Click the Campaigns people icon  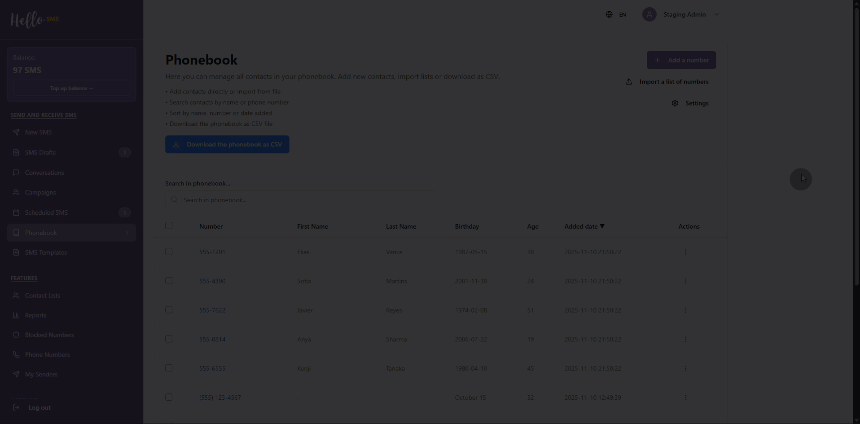click(16, 193)
